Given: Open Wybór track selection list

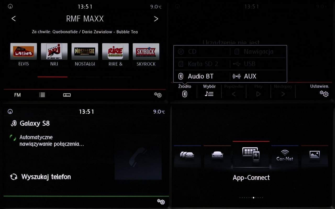Looking at the screenshot, I should point(209,91).
